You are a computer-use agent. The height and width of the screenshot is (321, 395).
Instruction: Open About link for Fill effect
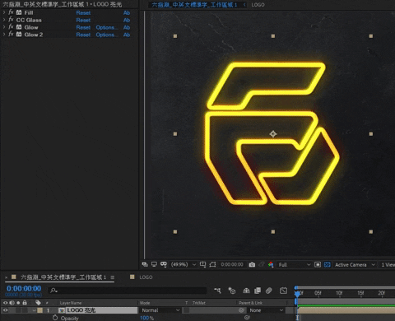(x=127, y=13)
